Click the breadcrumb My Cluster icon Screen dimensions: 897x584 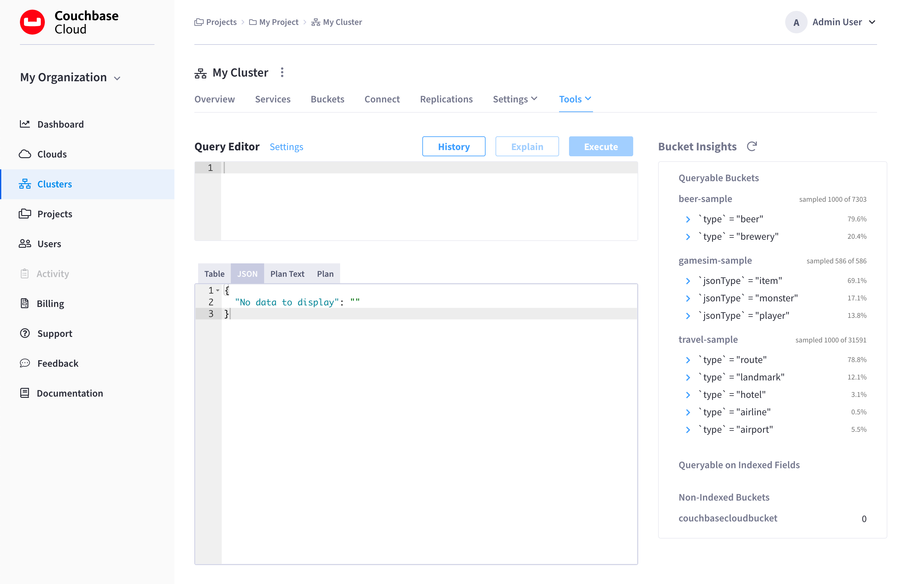tap(316, 22)
